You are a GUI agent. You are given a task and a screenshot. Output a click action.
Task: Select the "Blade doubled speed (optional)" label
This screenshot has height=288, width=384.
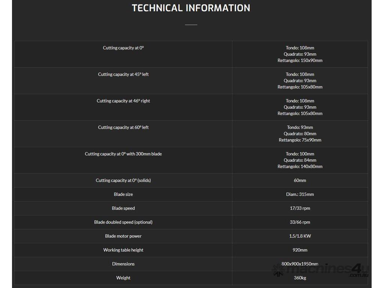coord(123,222)
